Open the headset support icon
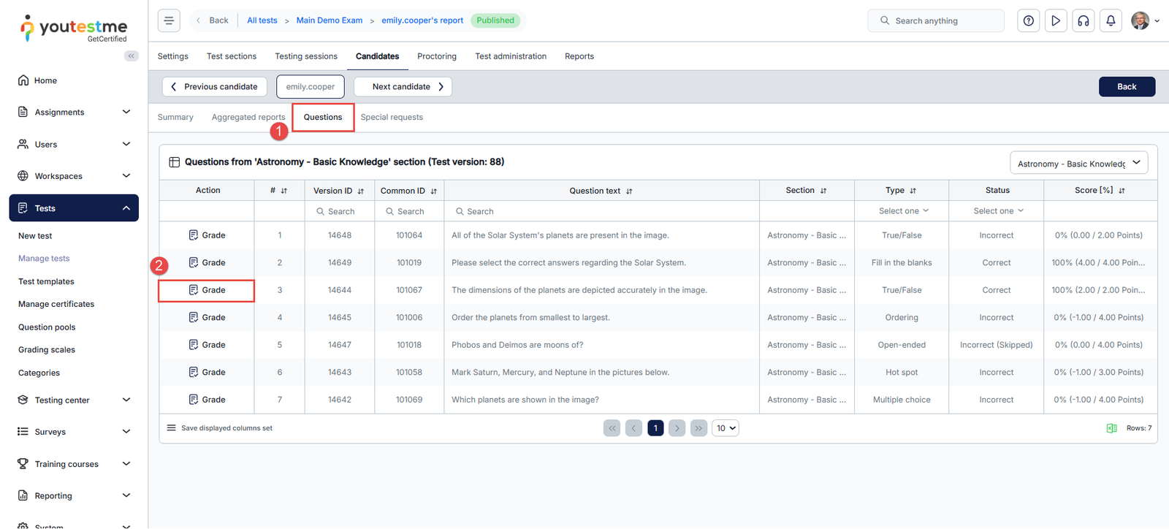 tap(1084, 20)
